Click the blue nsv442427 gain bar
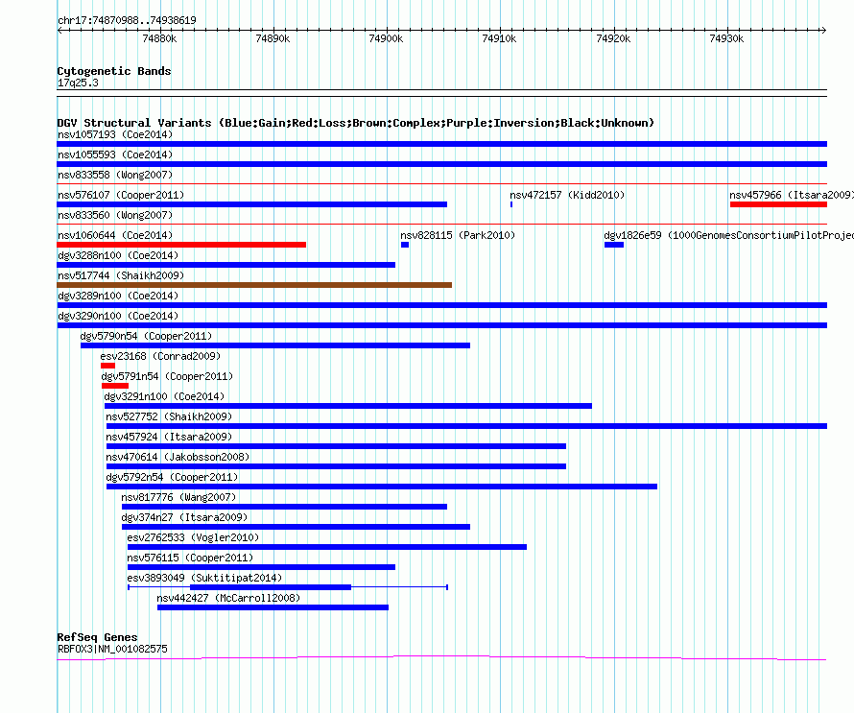 [x=273, y=607]
